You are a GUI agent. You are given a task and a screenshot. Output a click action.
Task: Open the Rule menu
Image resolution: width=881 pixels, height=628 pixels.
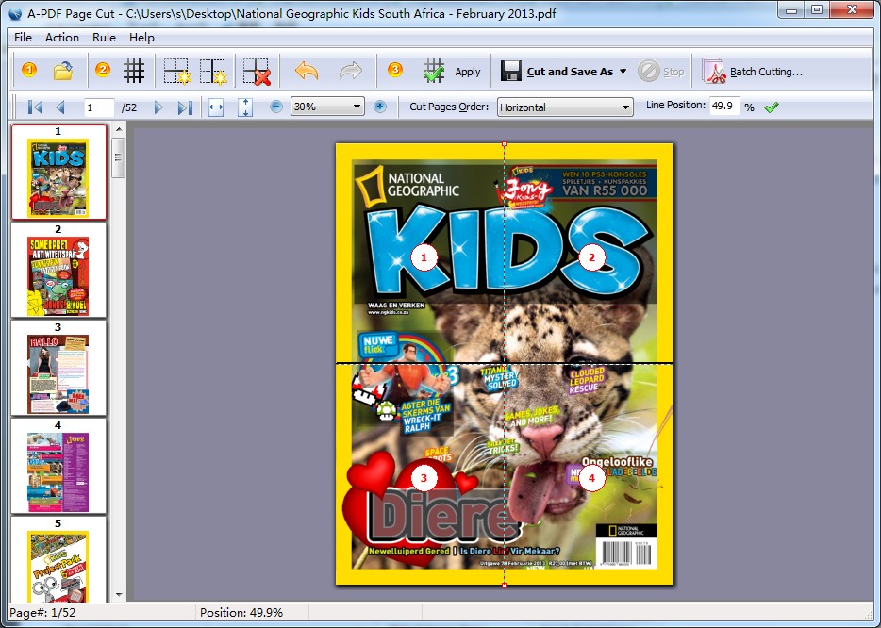(104, 38)
